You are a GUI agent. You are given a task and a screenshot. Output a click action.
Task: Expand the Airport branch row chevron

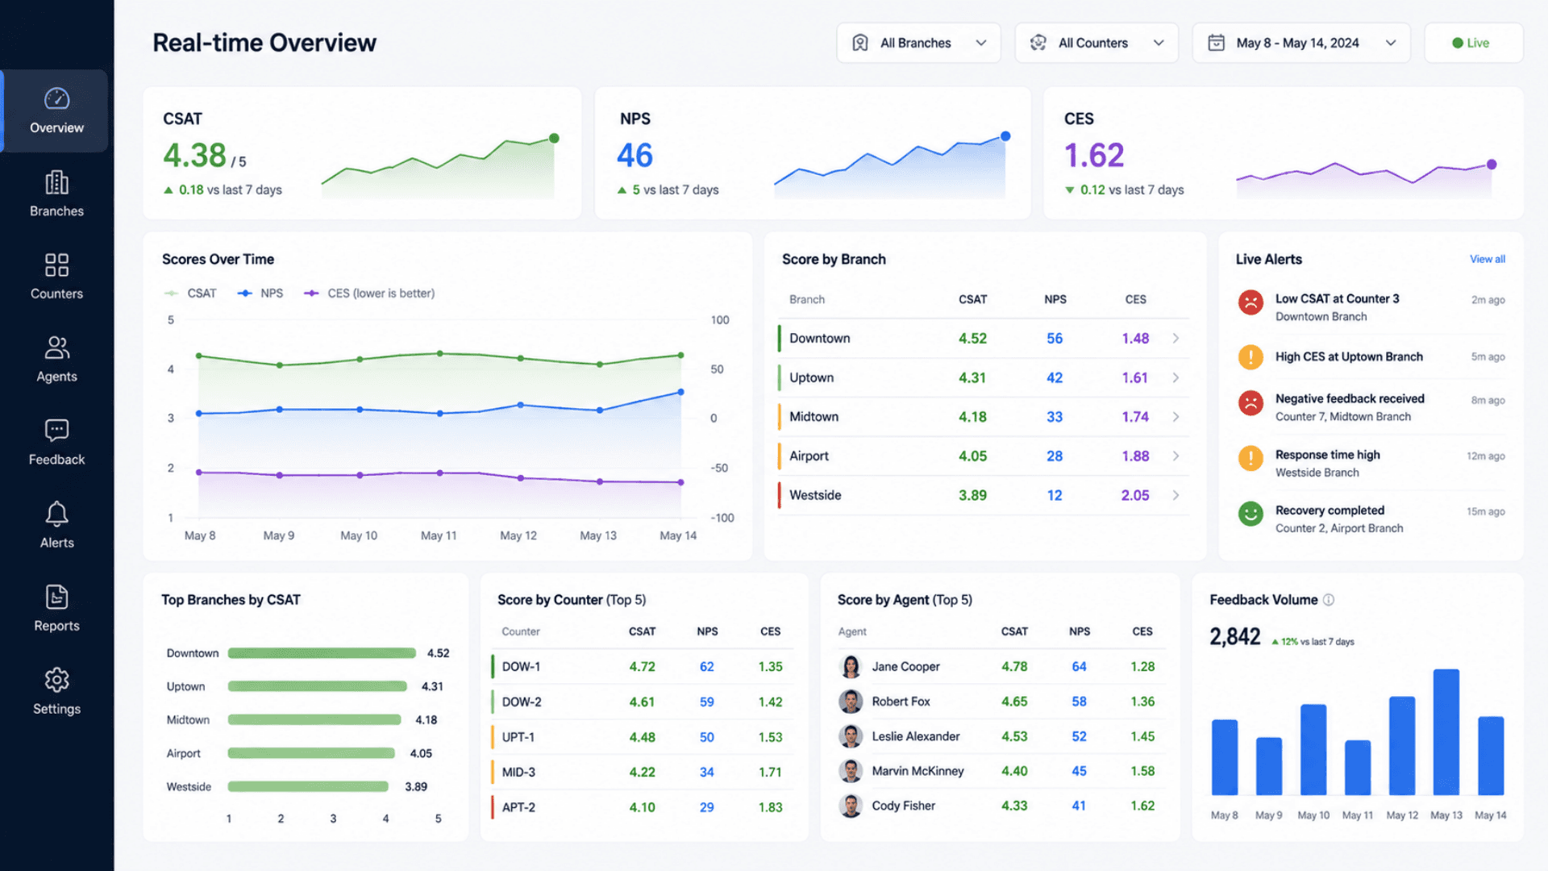[x=1176, y=456]
